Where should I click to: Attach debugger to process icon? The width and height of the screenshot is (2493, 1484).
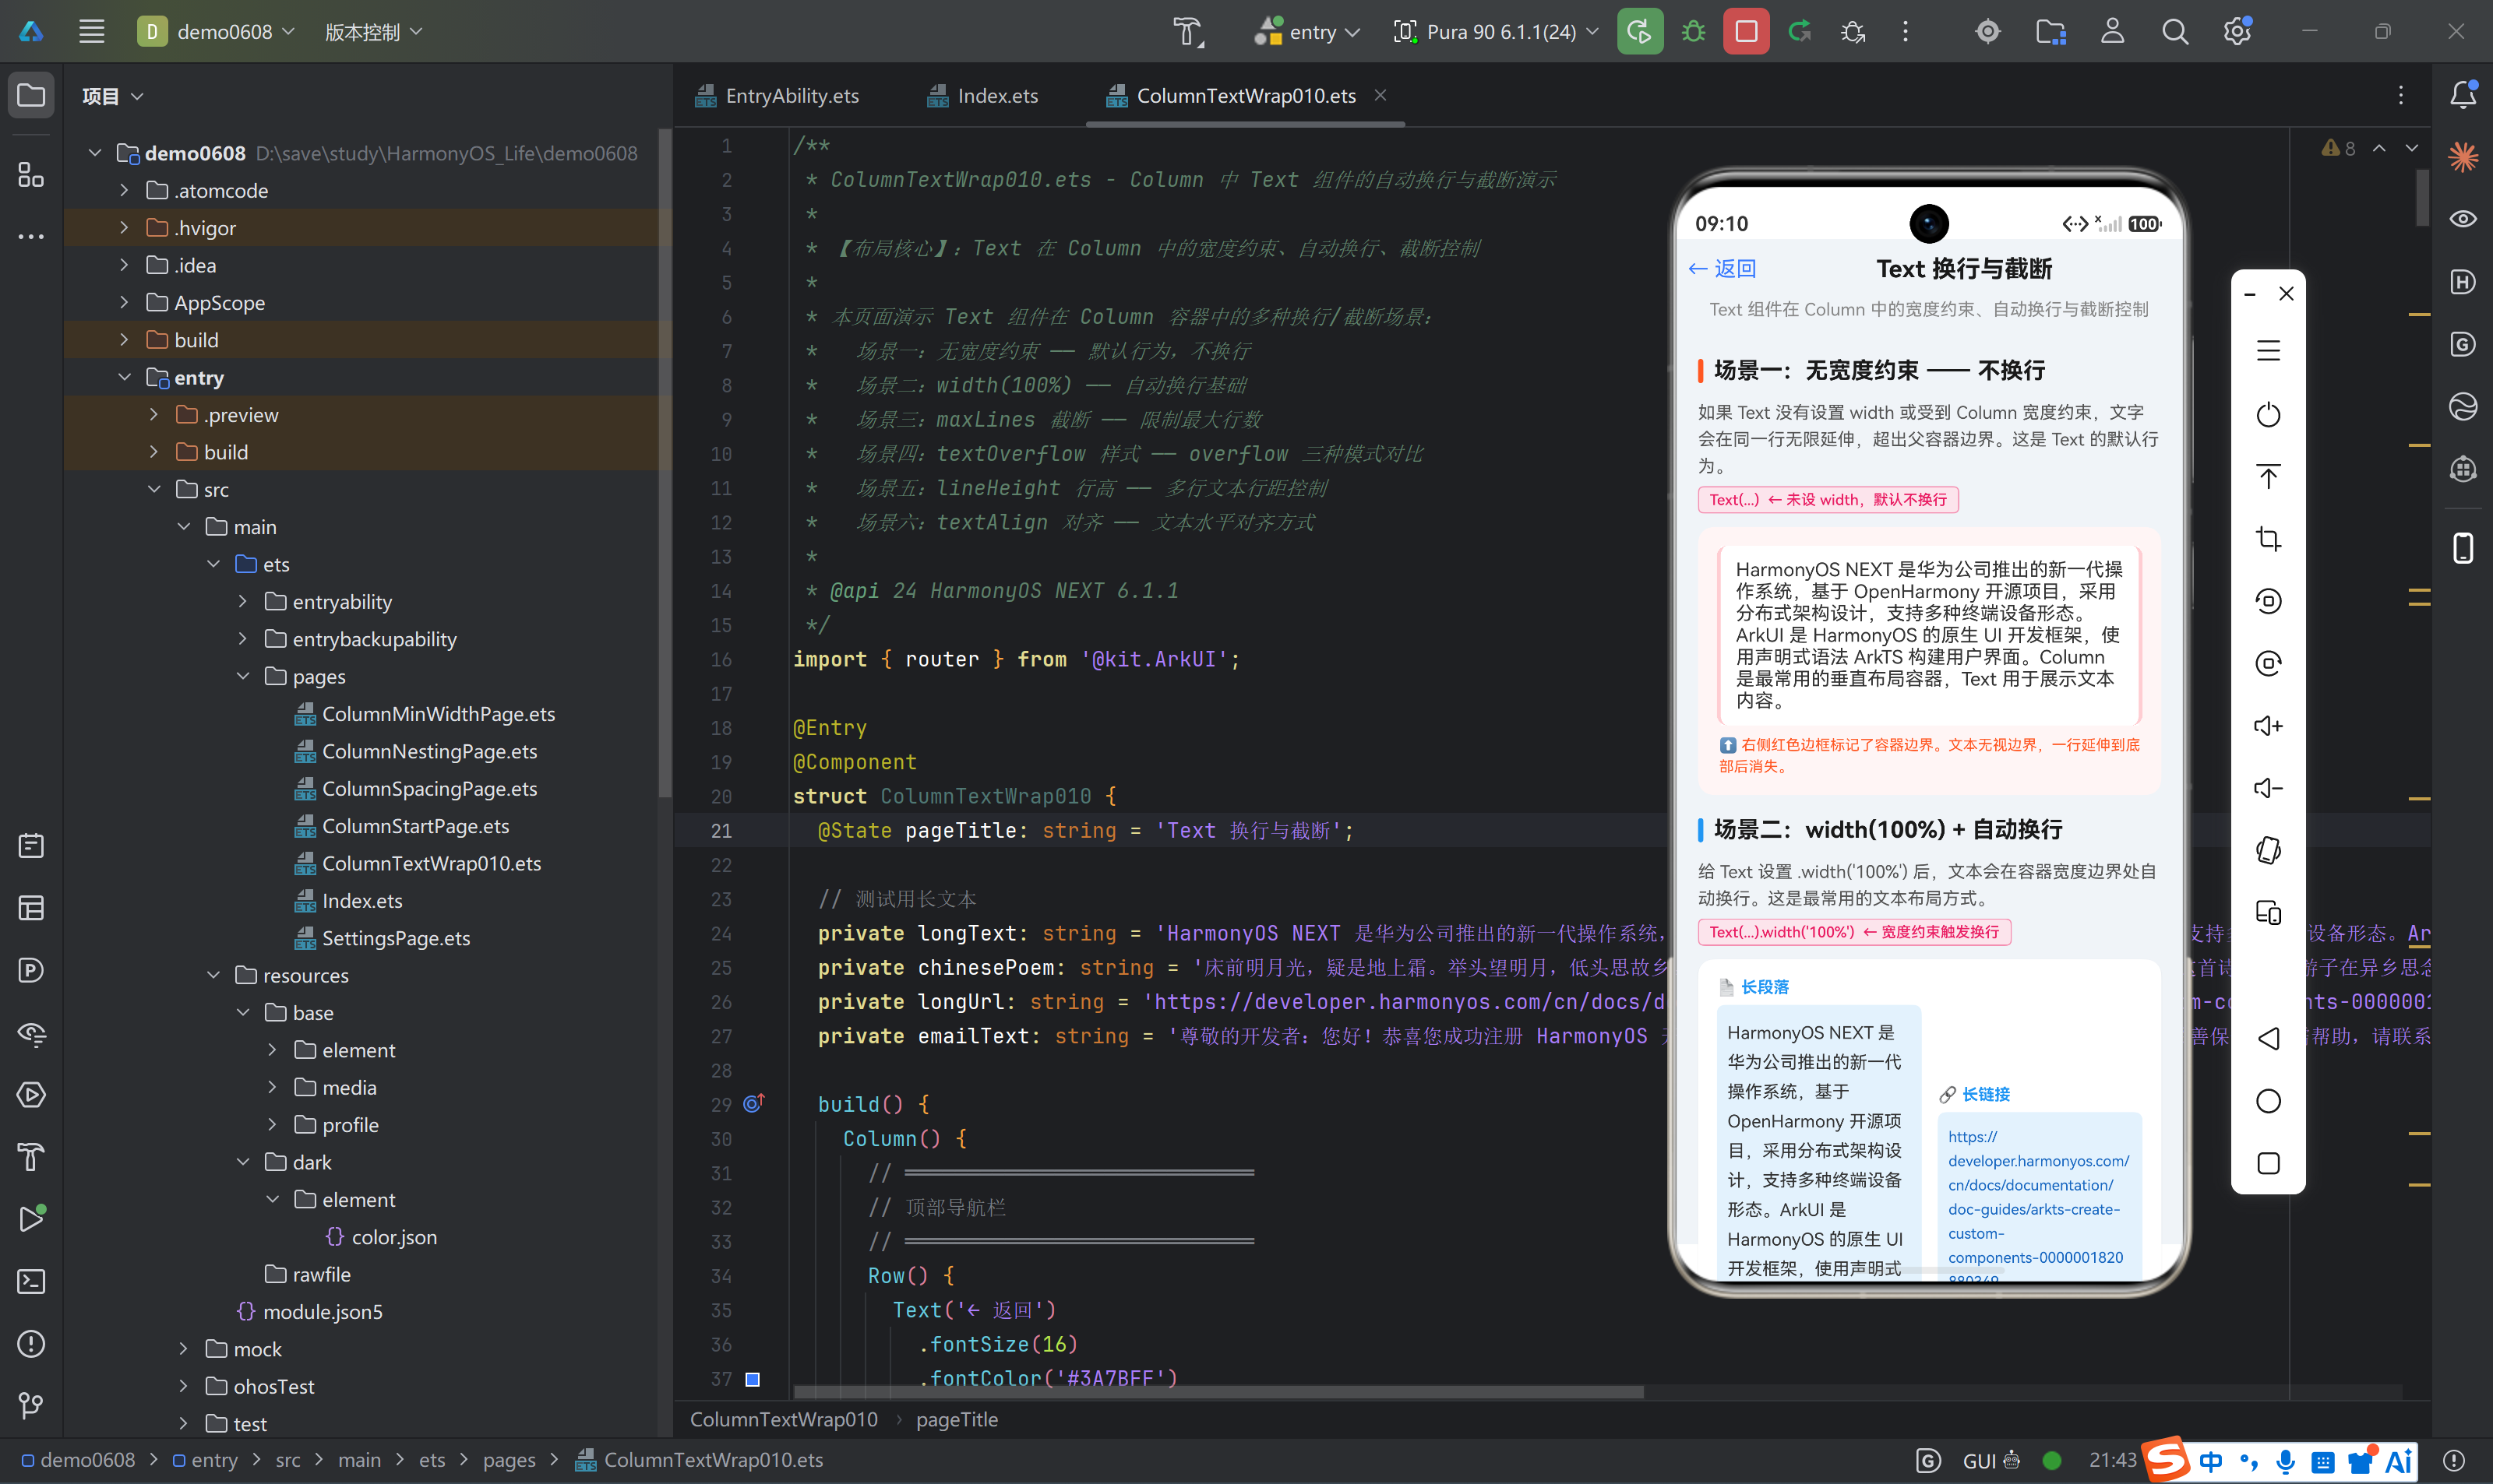(1853, 31)
